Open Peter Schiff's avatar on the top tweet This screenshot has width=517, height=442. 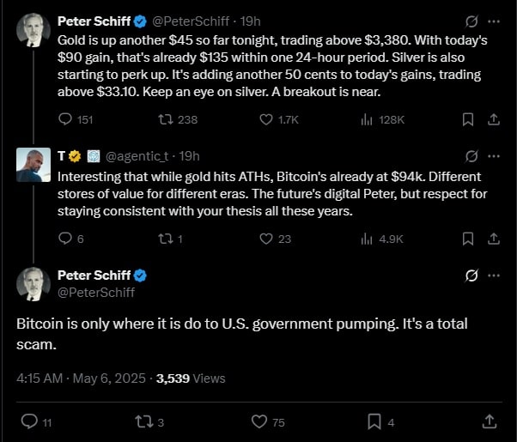click(33, 30)
